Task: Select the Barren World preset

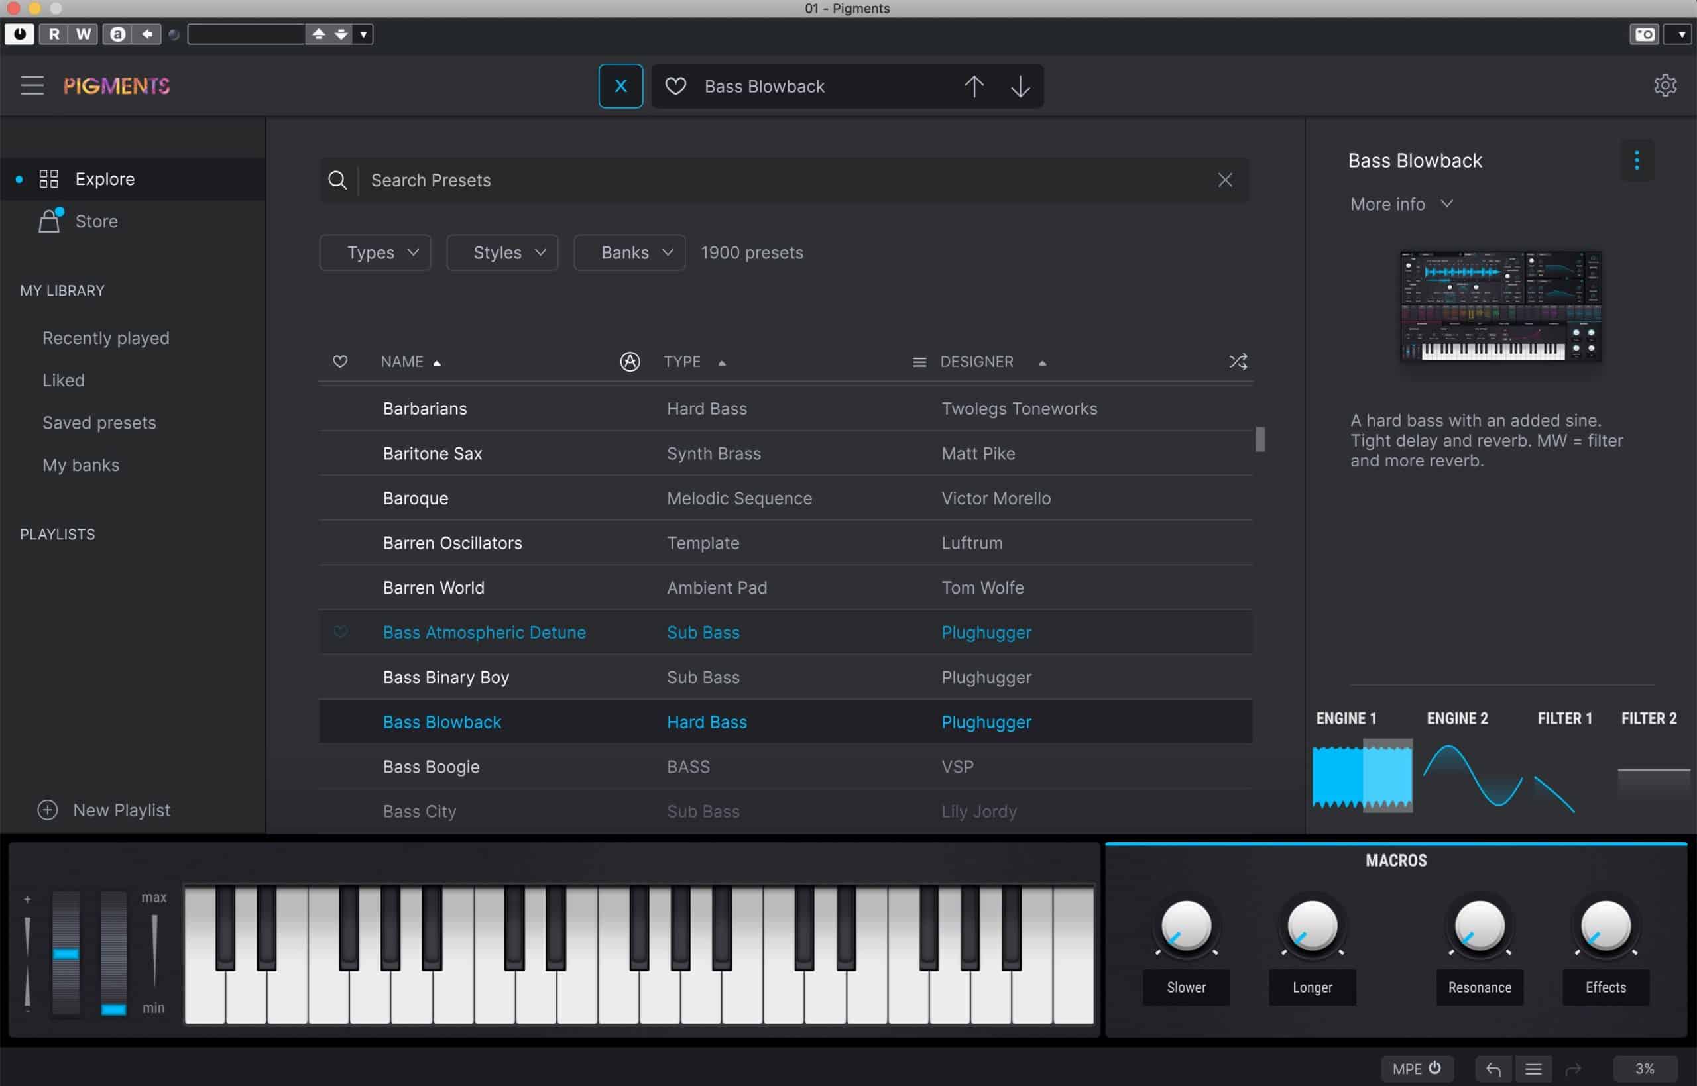Action: tap(785, 588)
